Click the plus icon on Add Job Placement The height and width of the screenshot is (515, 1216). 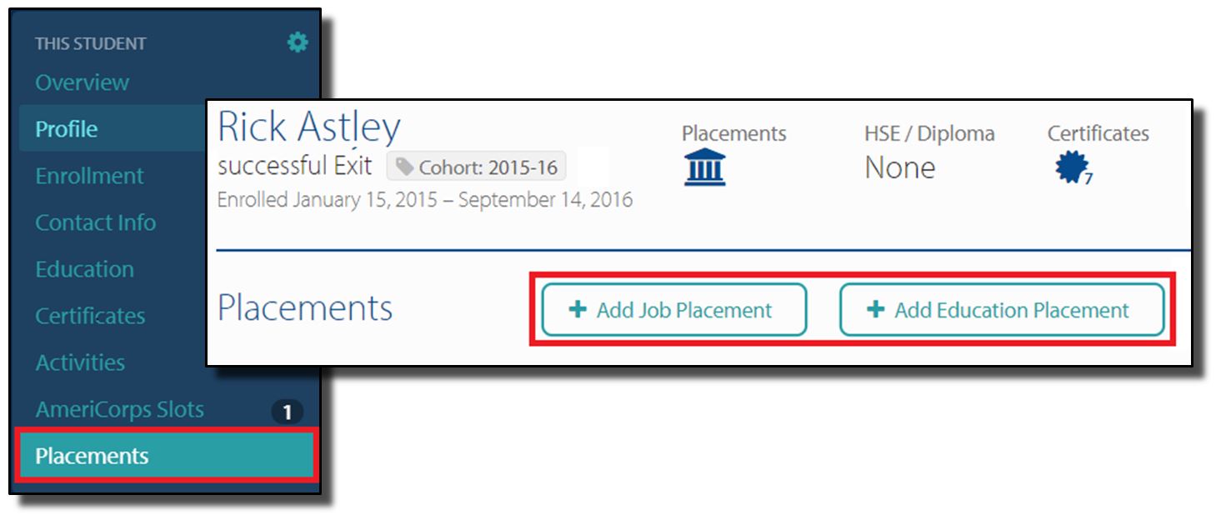(x=577, y=310)
